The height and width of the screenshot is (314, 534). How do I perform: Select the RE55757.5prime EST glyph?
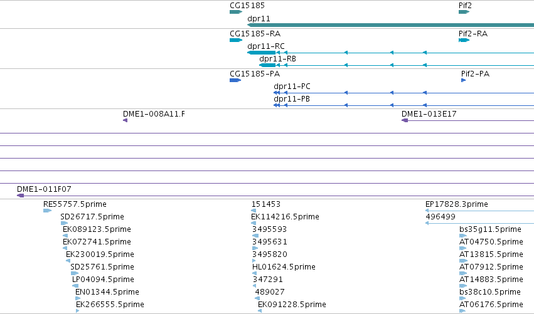(x=47, y=211)
